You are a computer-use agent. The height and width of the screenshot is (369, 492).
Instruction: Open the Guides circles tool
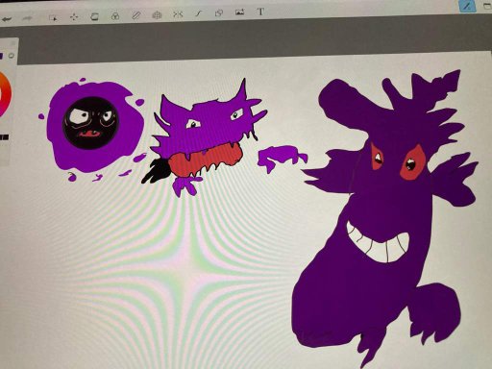(115, 15)
